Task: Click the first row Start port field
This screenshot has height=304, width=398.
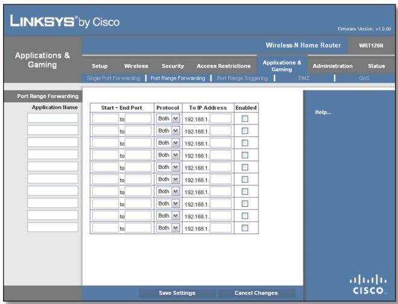Action: click(x=106, y=119)
